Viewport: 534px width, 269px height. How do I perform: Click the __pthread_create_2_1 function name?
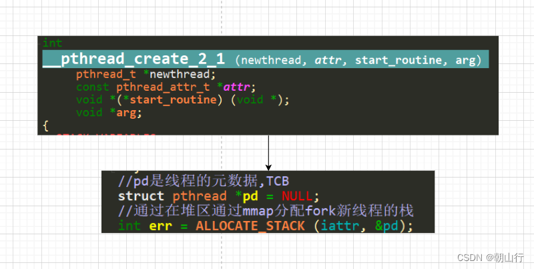133,59
